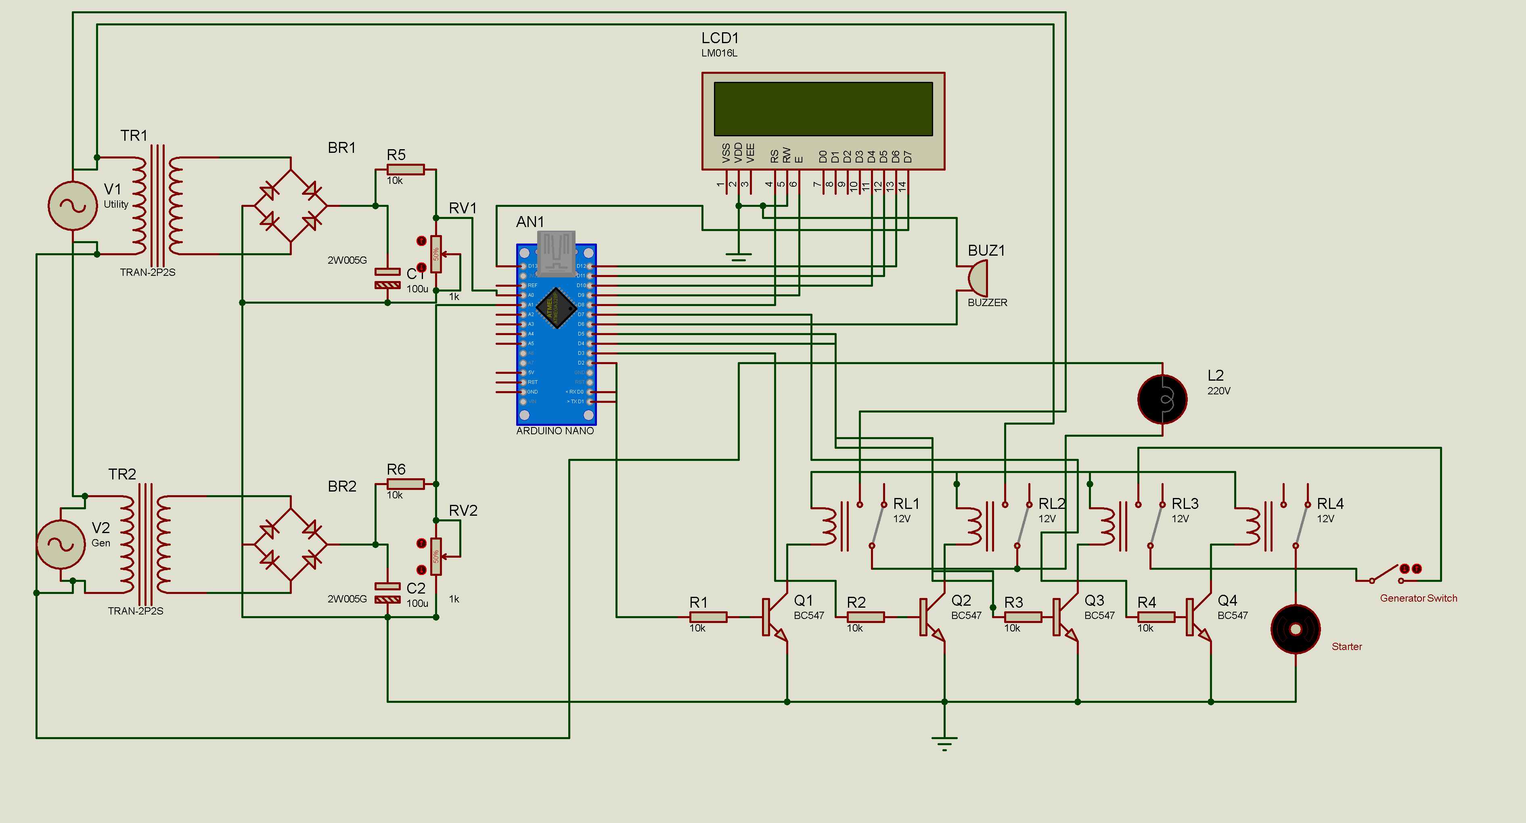Select the BUZ1 buzzer component
Viewport: 1526px width, 823px height.
978,279
